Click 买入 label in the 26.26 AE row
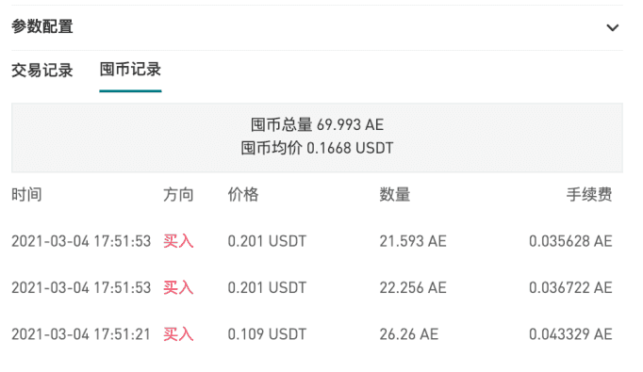The width and height of the screenshot is (643, 372). [x=178, y=334]
